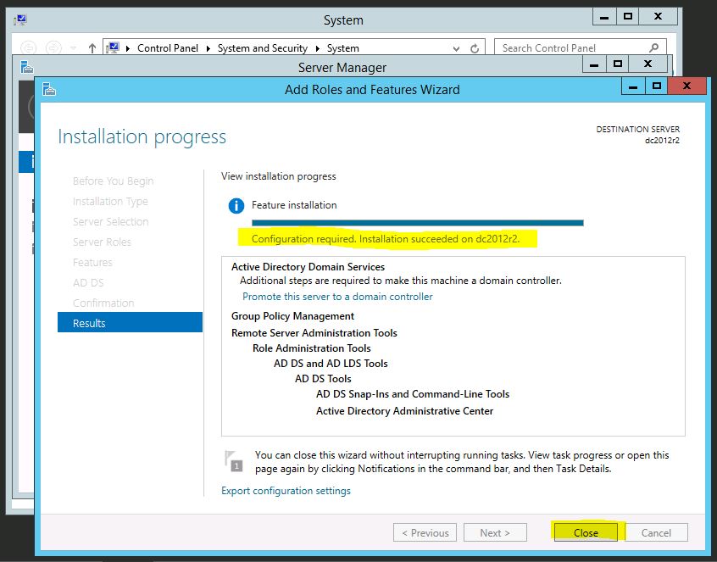Viewport: 717px width, 562px height.
Task: Click the Previous button
Action: 425,532
